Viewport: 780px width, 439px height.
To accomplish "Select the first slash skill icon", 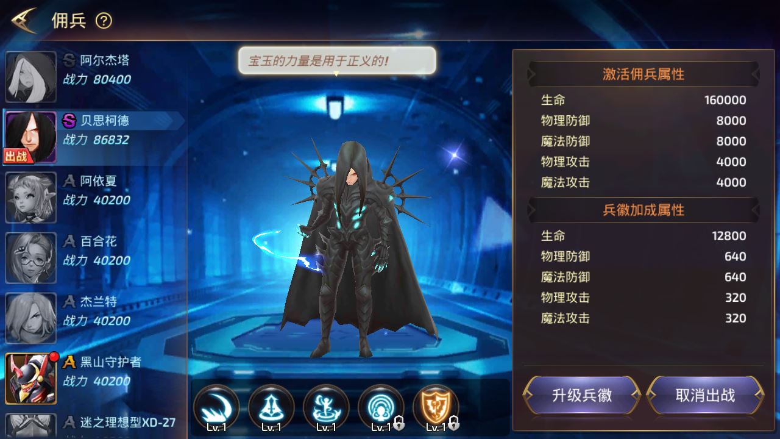I will coord(216,408).
